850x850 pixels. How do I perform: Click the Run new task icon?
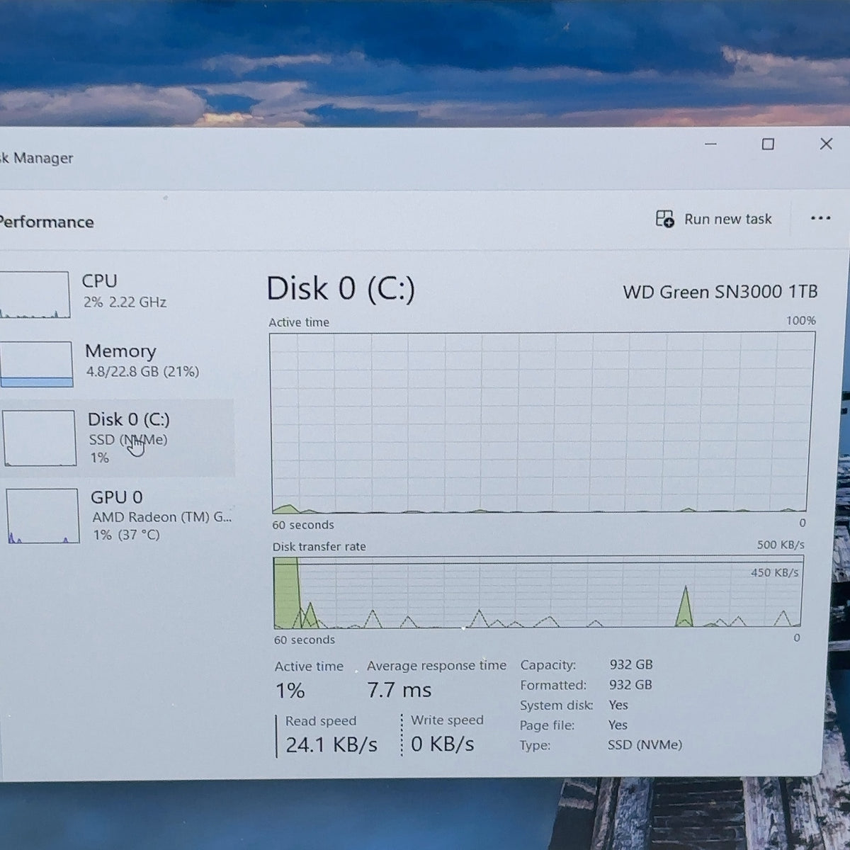point(664,219)
